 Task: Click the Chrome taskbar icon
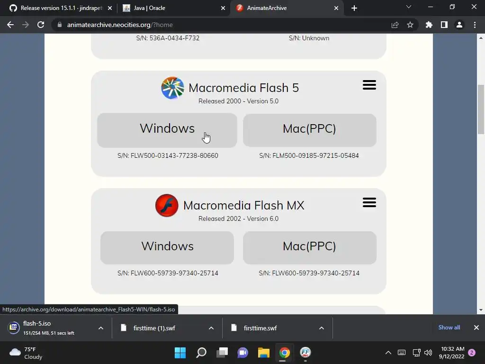pos(284,353)
